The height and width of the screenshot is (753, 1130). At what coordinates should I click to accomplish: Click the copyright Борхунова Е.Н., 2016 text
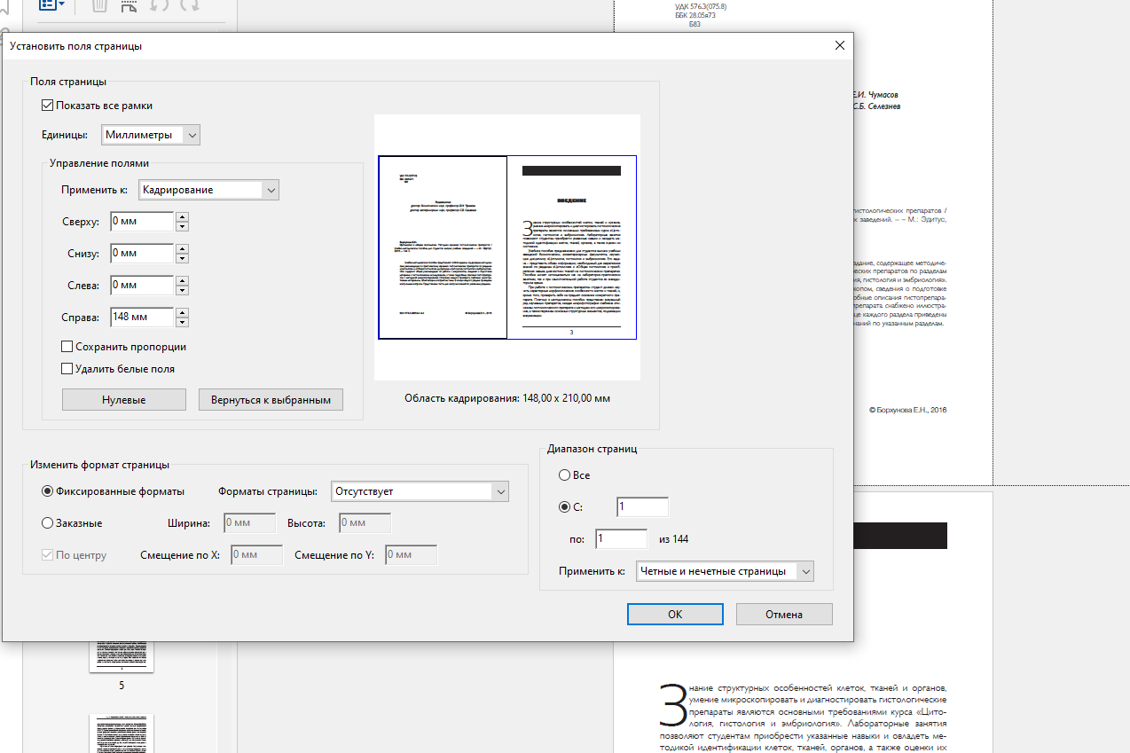point(908,410)
